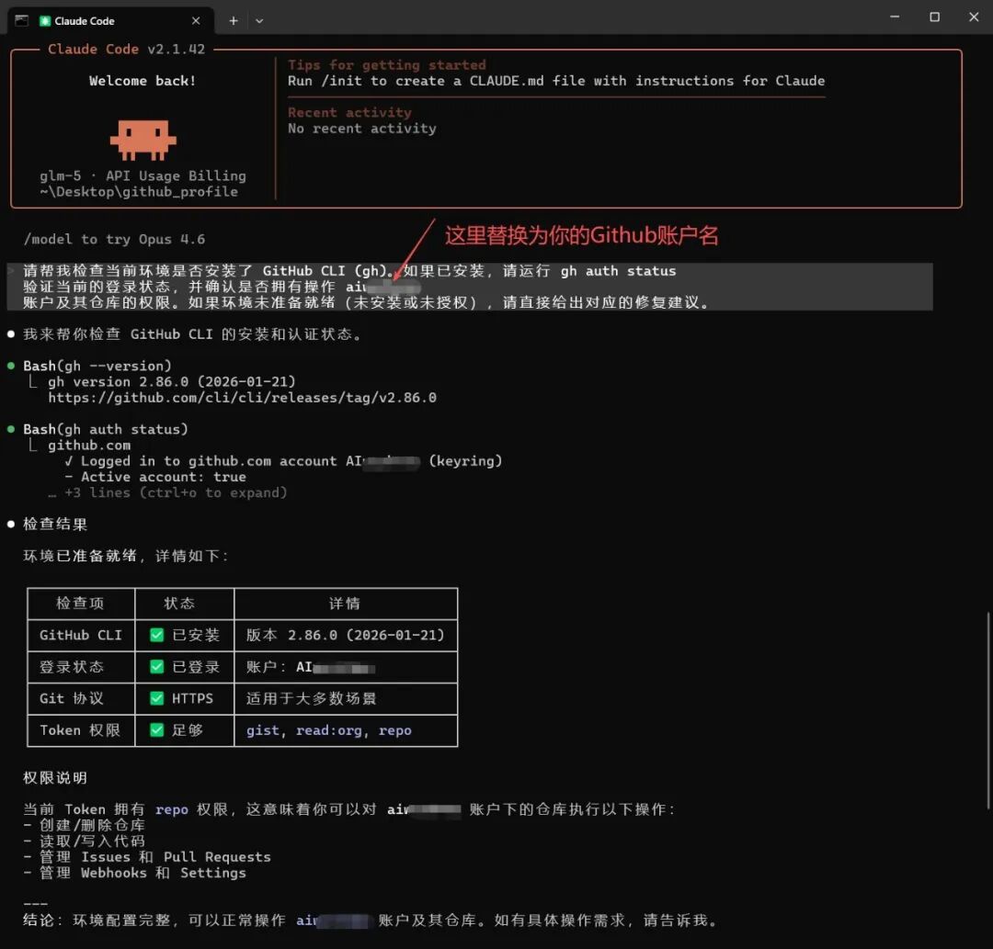Click the '权限说明' heading
The height and width of the screenshot is (949, 993).
pyautogui.click(x=55, y=778)
